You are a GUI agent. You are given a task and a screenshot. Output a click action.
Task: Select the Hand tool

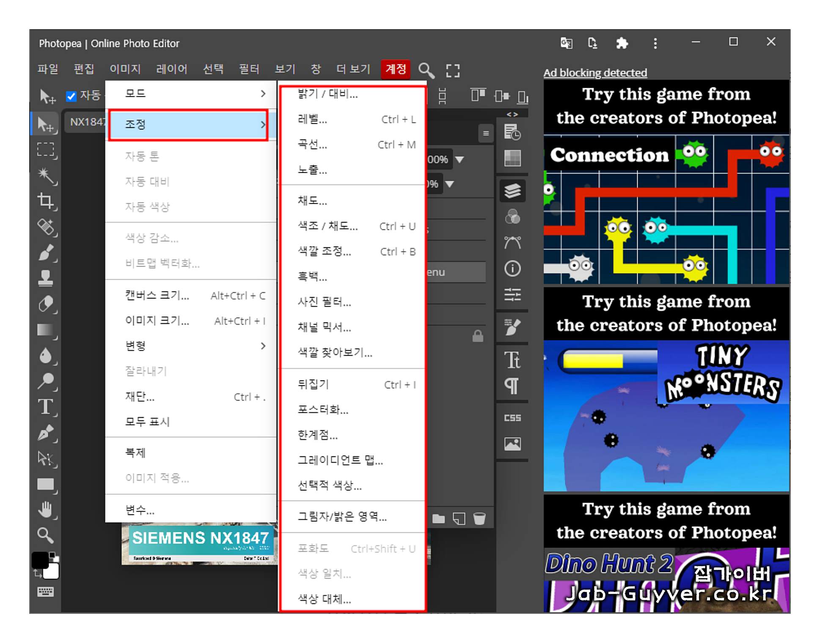tap(46, 509)
